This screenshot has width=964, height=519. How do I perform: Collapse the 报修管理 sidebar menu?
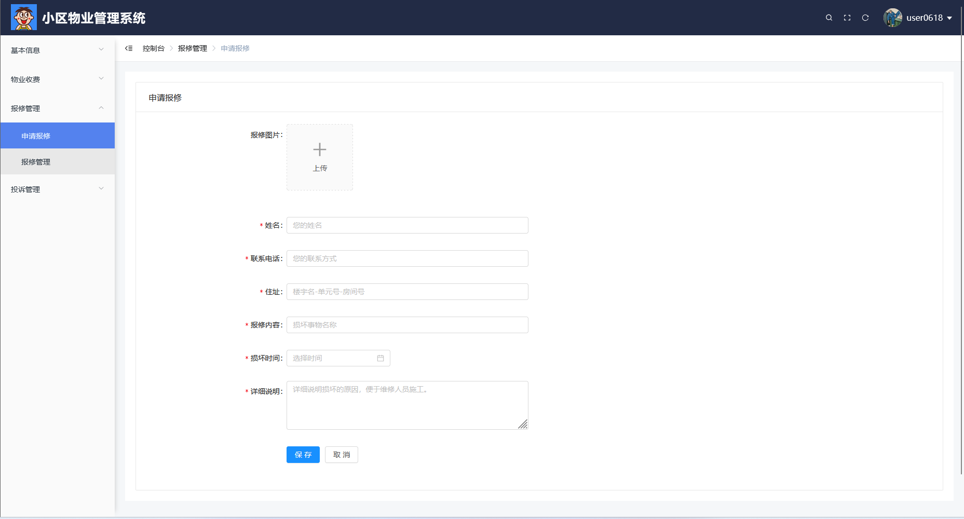click(58, 108)
